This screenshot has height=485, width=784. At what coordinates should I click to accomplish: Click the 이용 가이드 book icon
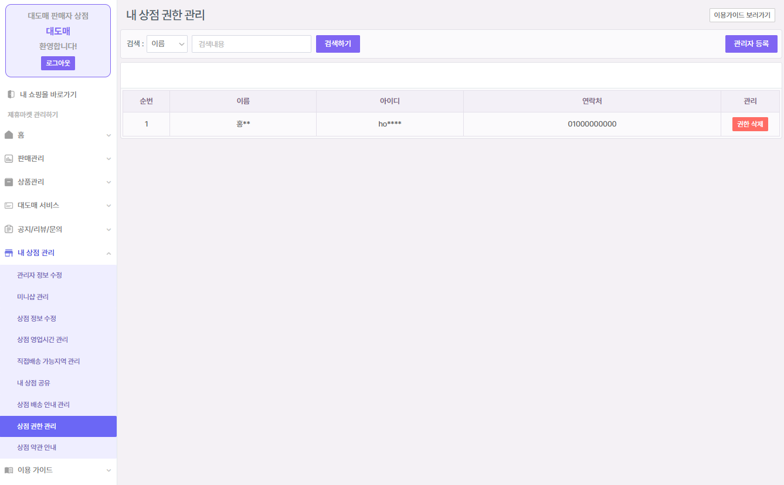click(x=9, y=470)
